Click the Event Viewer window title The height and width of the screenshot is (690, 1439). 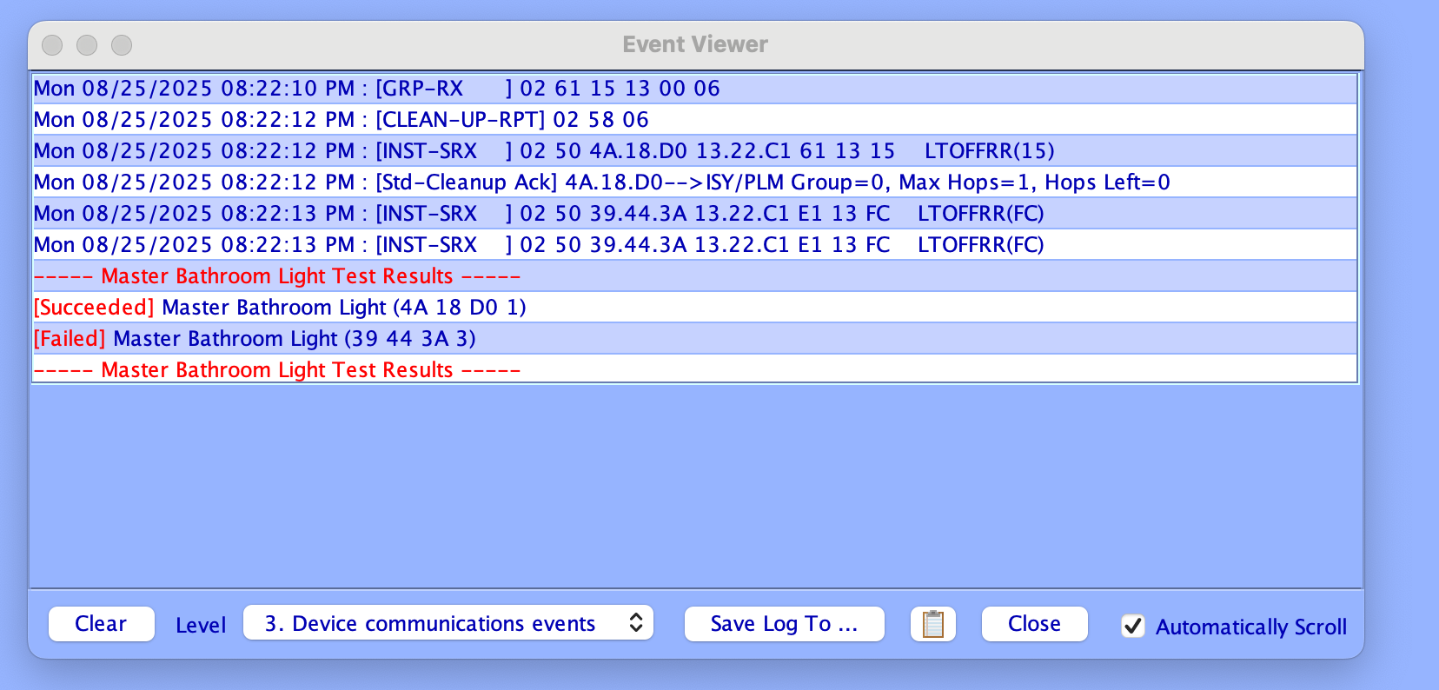695,44
